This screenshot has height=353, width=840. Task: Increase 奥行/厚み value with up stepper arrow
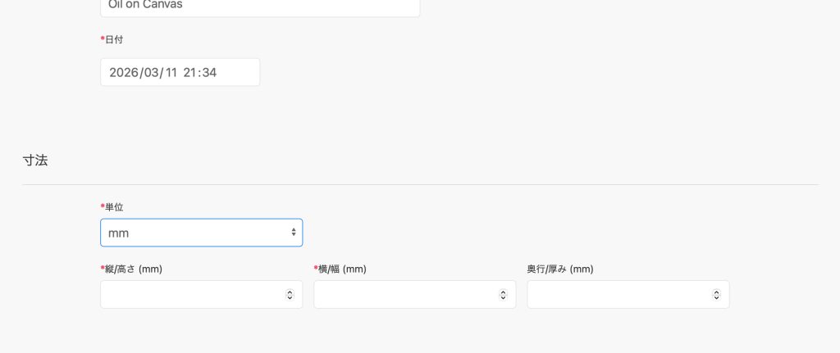pos(716,292)
